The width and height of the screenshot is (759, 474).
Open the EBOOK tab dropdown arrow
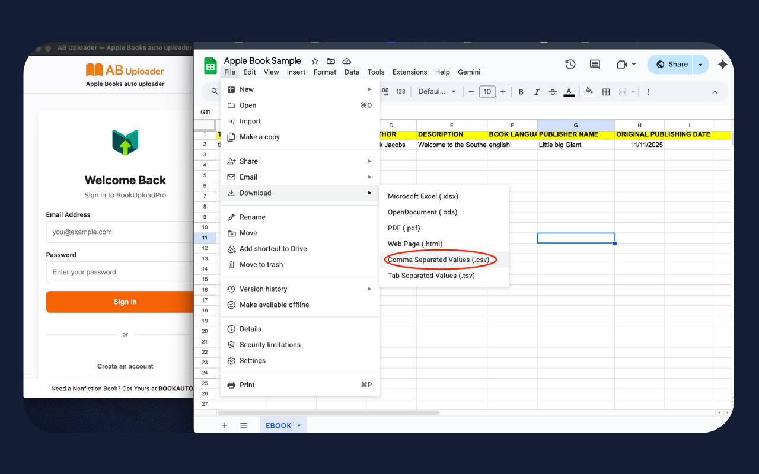click(299, 425)
